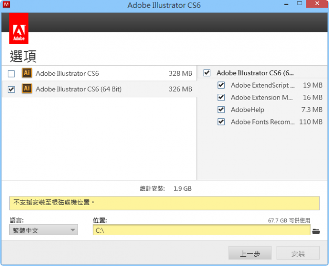
Task: Click the 328 MB size value
Action: click(x=180, y=73)
